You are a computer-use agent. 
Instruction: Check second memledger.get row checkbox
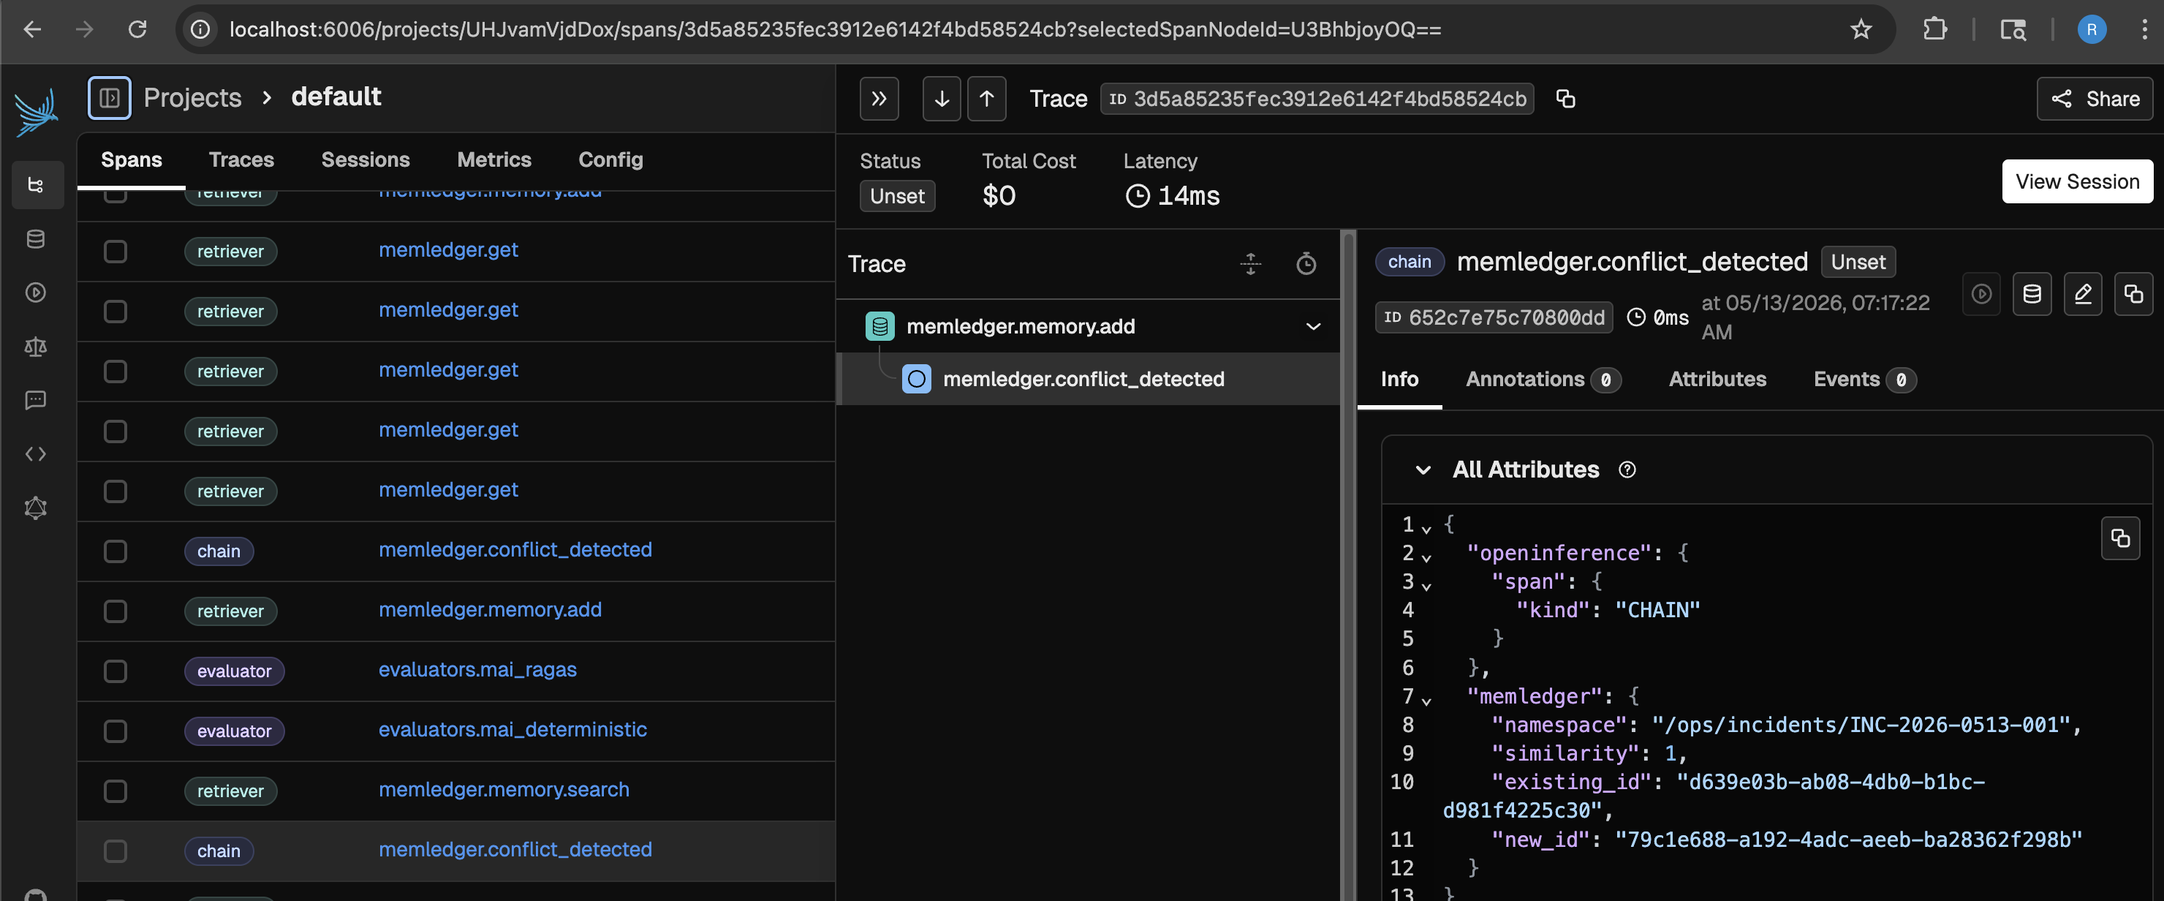(x=115, y=311)
